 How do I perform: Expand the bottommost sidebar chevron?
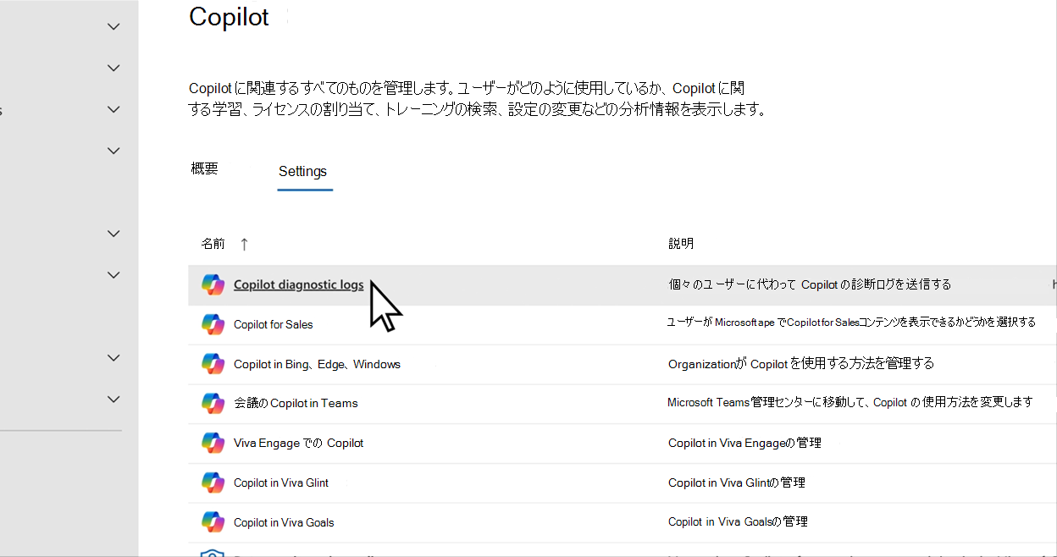coord(113,399)
